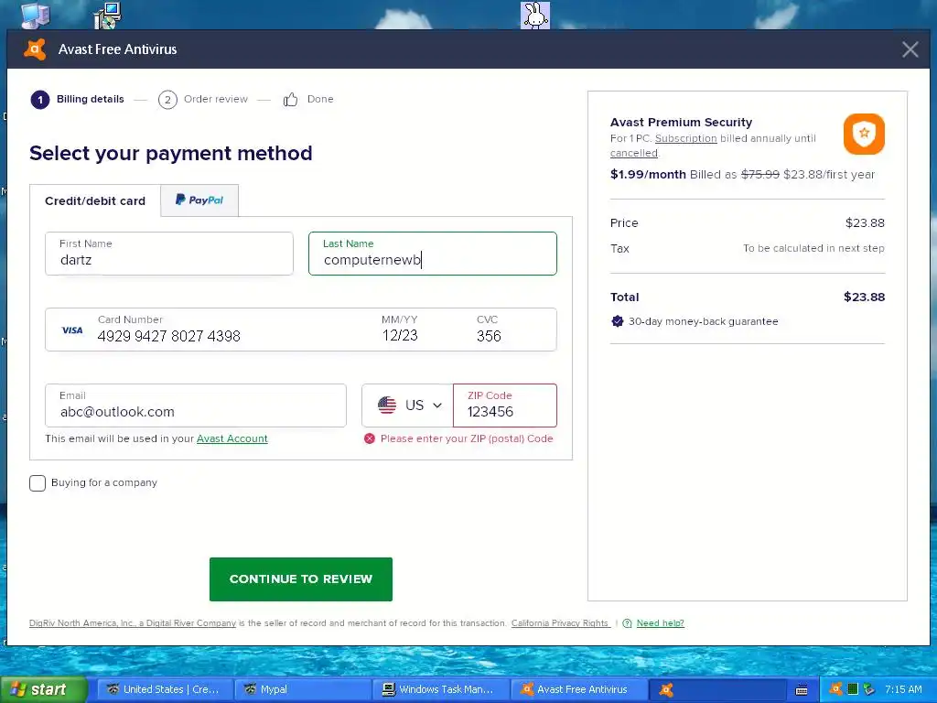937x703 pixels.
Task: Click the $23.88 total amount
Action: [864, 297]
